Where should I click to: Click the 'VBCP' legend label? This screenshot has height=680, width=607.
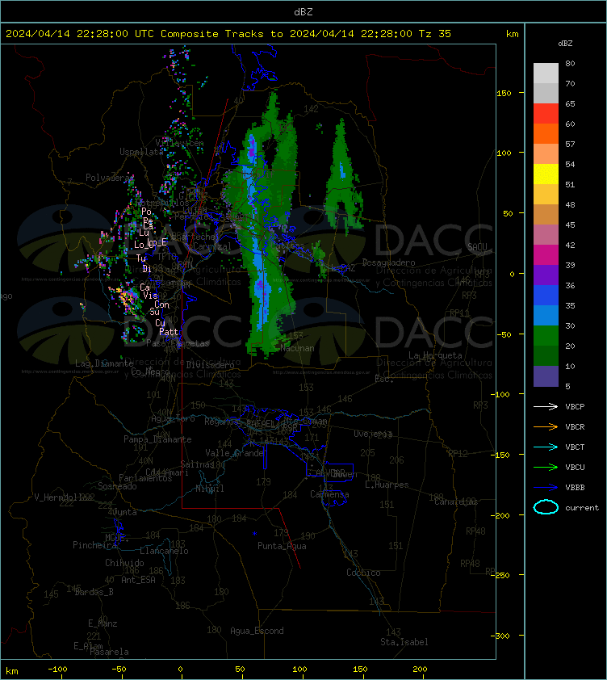click(575, 407)
